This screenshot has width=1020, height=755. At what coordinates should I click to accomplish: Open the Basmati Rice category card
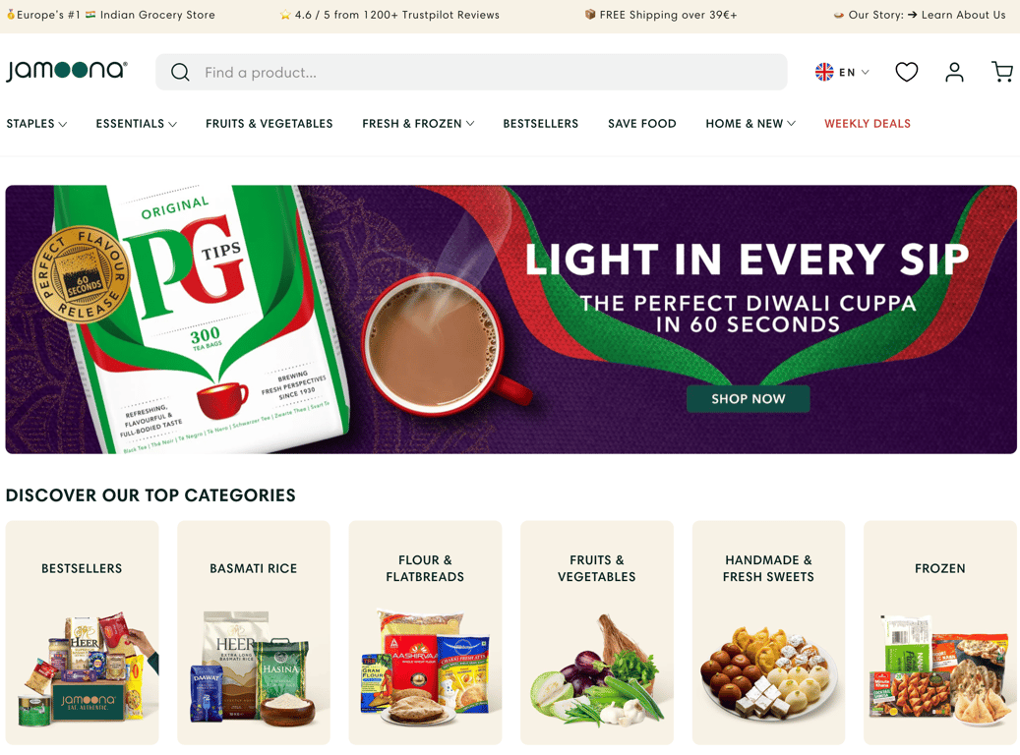click(x=253, y=632)
